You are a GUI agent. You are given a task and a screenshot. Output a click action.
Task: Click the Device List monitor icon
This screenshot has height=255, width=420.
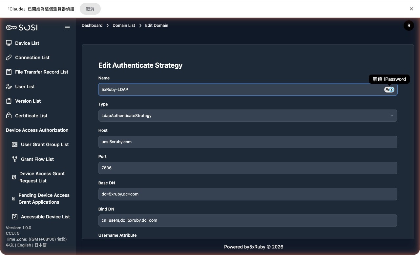point(9,43)
